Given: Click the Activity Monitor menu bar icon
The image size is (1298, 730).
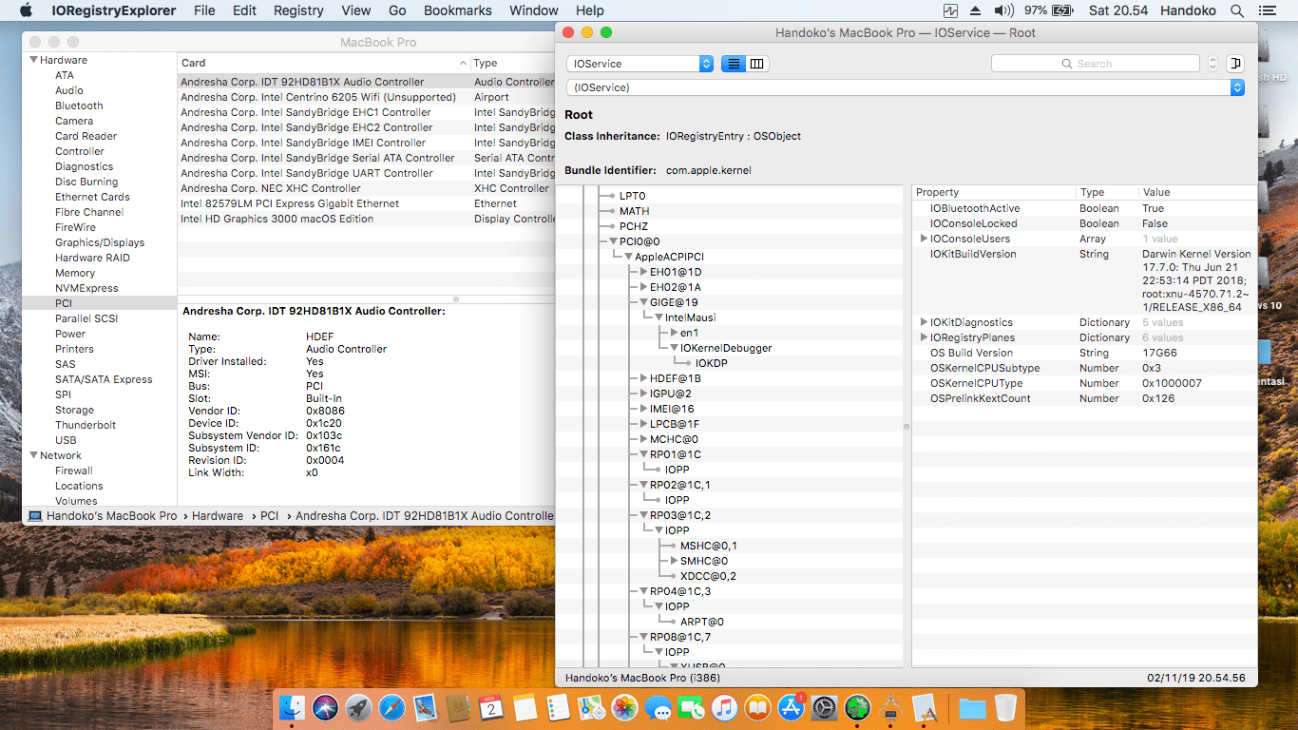Looking at the screenshot, I should coord(951,10).
